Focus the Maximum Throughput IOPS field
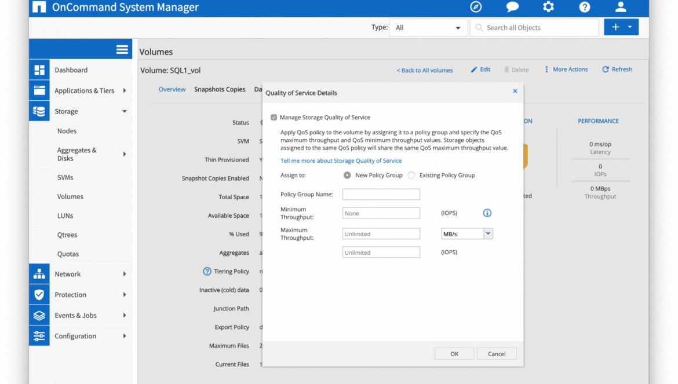 pos(381,253)
